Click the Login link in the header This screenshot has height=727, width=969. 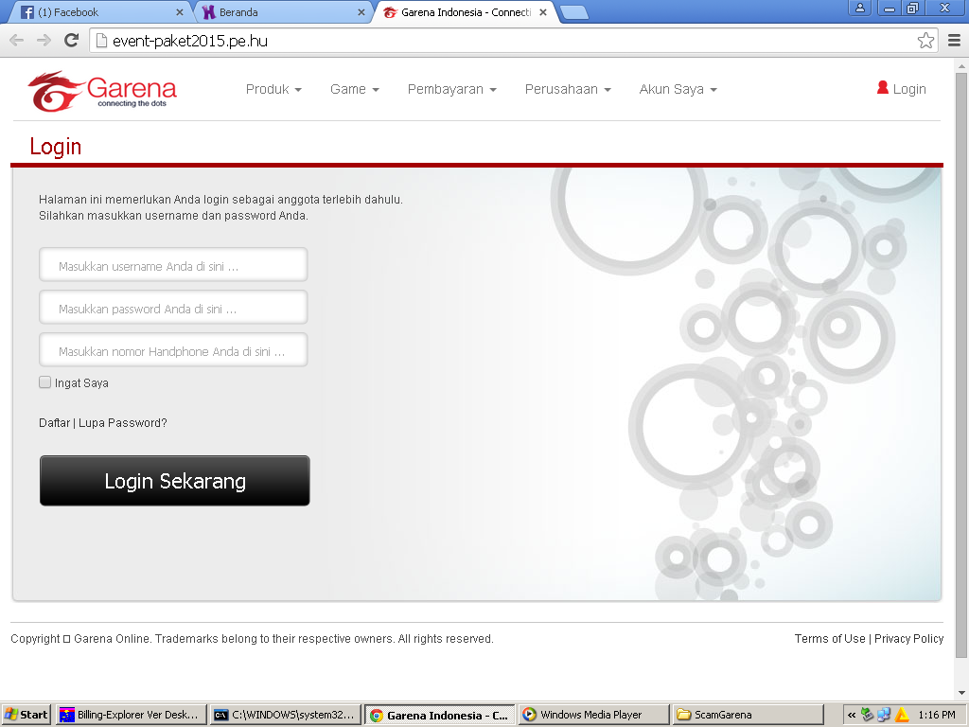pyautogui.click(x=909, y=89)
